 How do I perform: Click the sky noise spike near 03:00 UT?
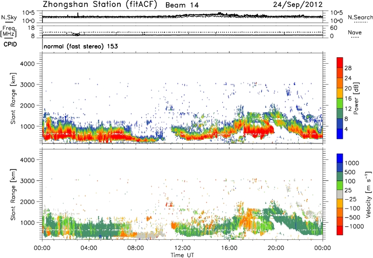[x=78, y=14]
